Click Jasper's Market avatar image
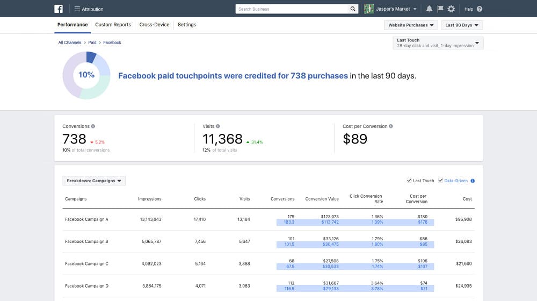537x301 pixels. [369, 9]
